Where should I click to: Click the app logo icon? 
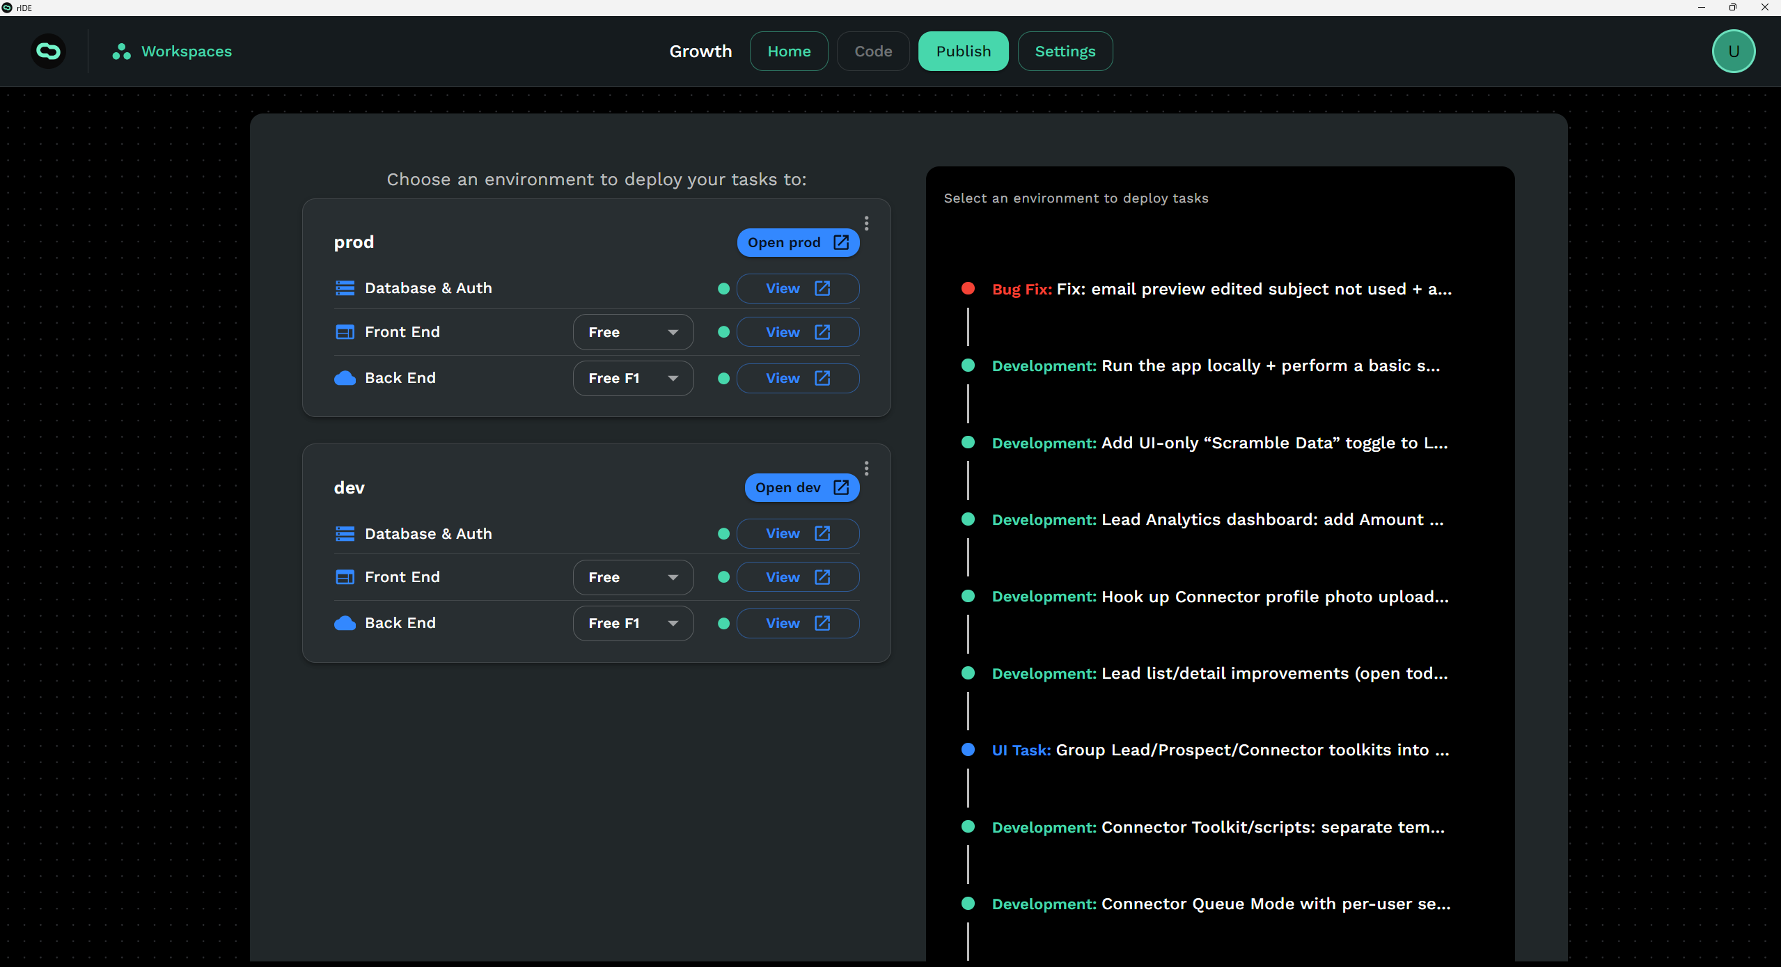(48, 52)
